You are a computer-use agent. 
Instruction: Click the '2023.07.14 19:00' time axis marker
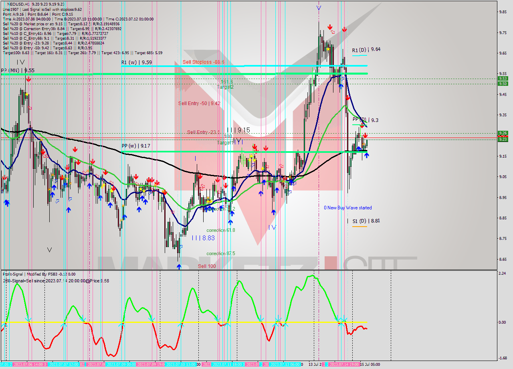[x=344, y=365]
